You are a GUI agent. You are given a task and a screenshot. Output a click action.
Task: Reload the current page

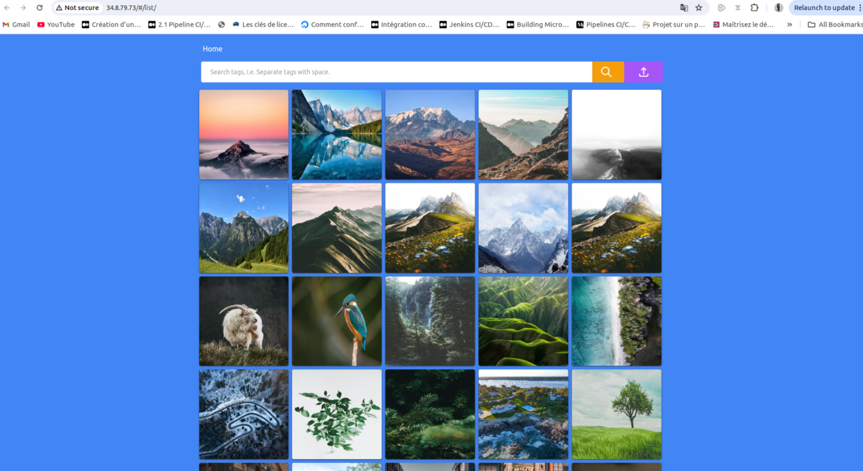point(39,8)
